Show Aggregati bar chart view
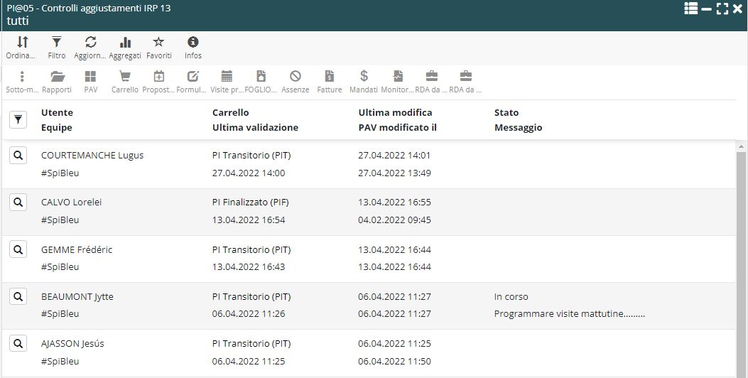The image size is (748, 378). [x=125, y=48]
